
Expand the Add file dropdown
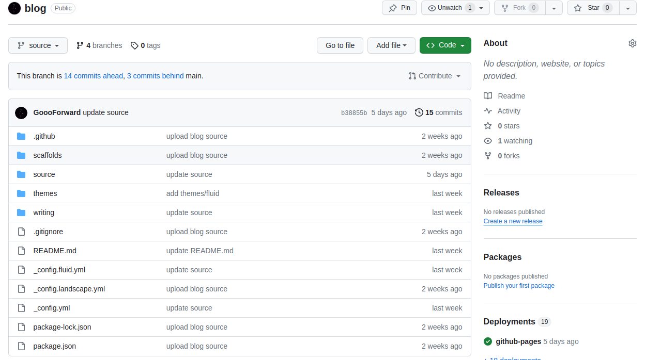[x=391, y=45]
